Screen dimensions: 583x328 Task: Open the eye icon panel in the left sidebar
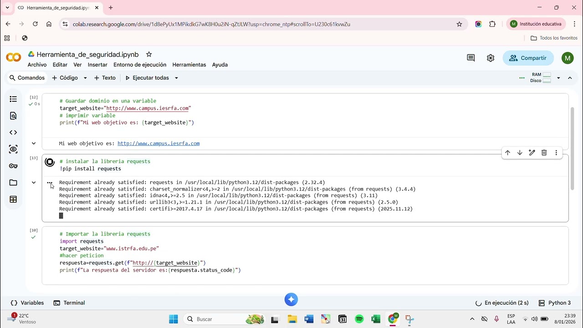coord(13,149)
